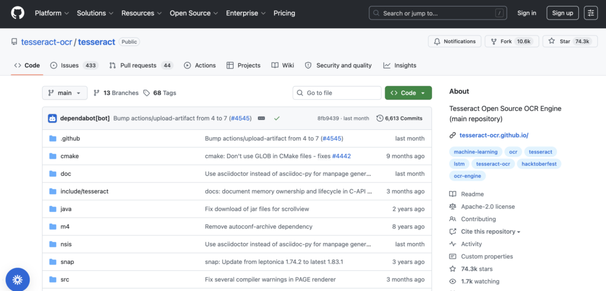Click the dependabot avatar icon
The width and height of the screenshot is (606, 291).
coord(52,118)
